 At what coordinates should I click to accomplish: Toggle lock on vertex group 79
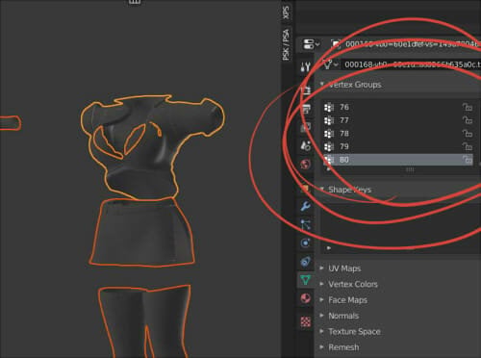(x=468, y=146)
